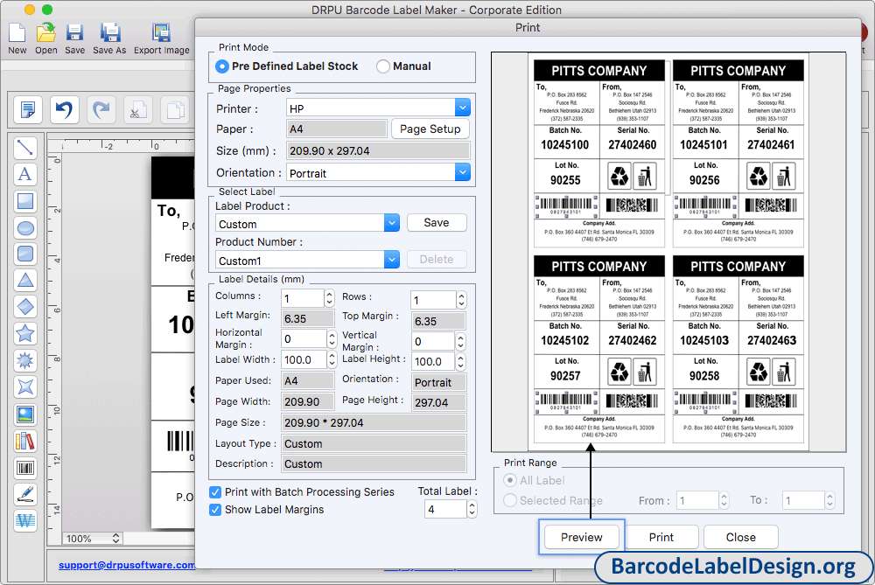
Task: Click the Total Label input field
Action: [445, 509]
